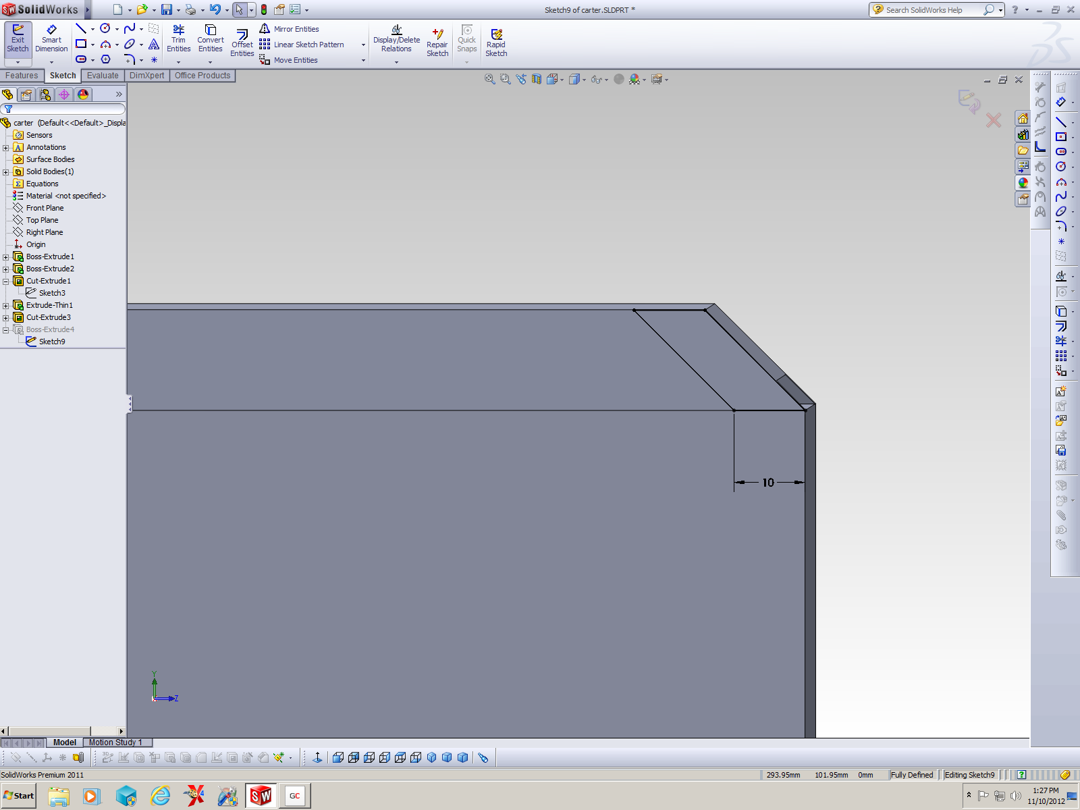This screenshot has height=810, width=1080.
Task: Expand the Cut-Extrude3 feature node
Action: pos(6,318)
